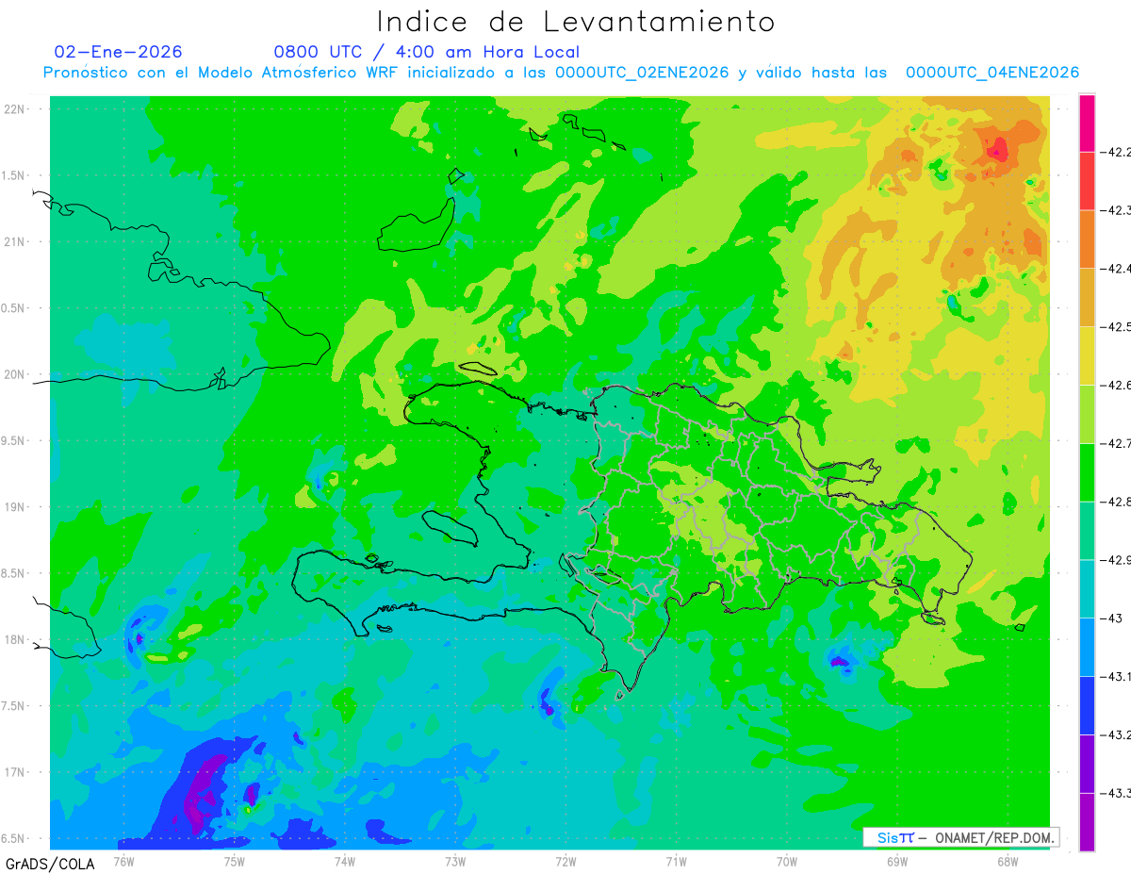1131x874 pixels.
Task: Click the '76W' longitude axis label
Action: [123, 861]
